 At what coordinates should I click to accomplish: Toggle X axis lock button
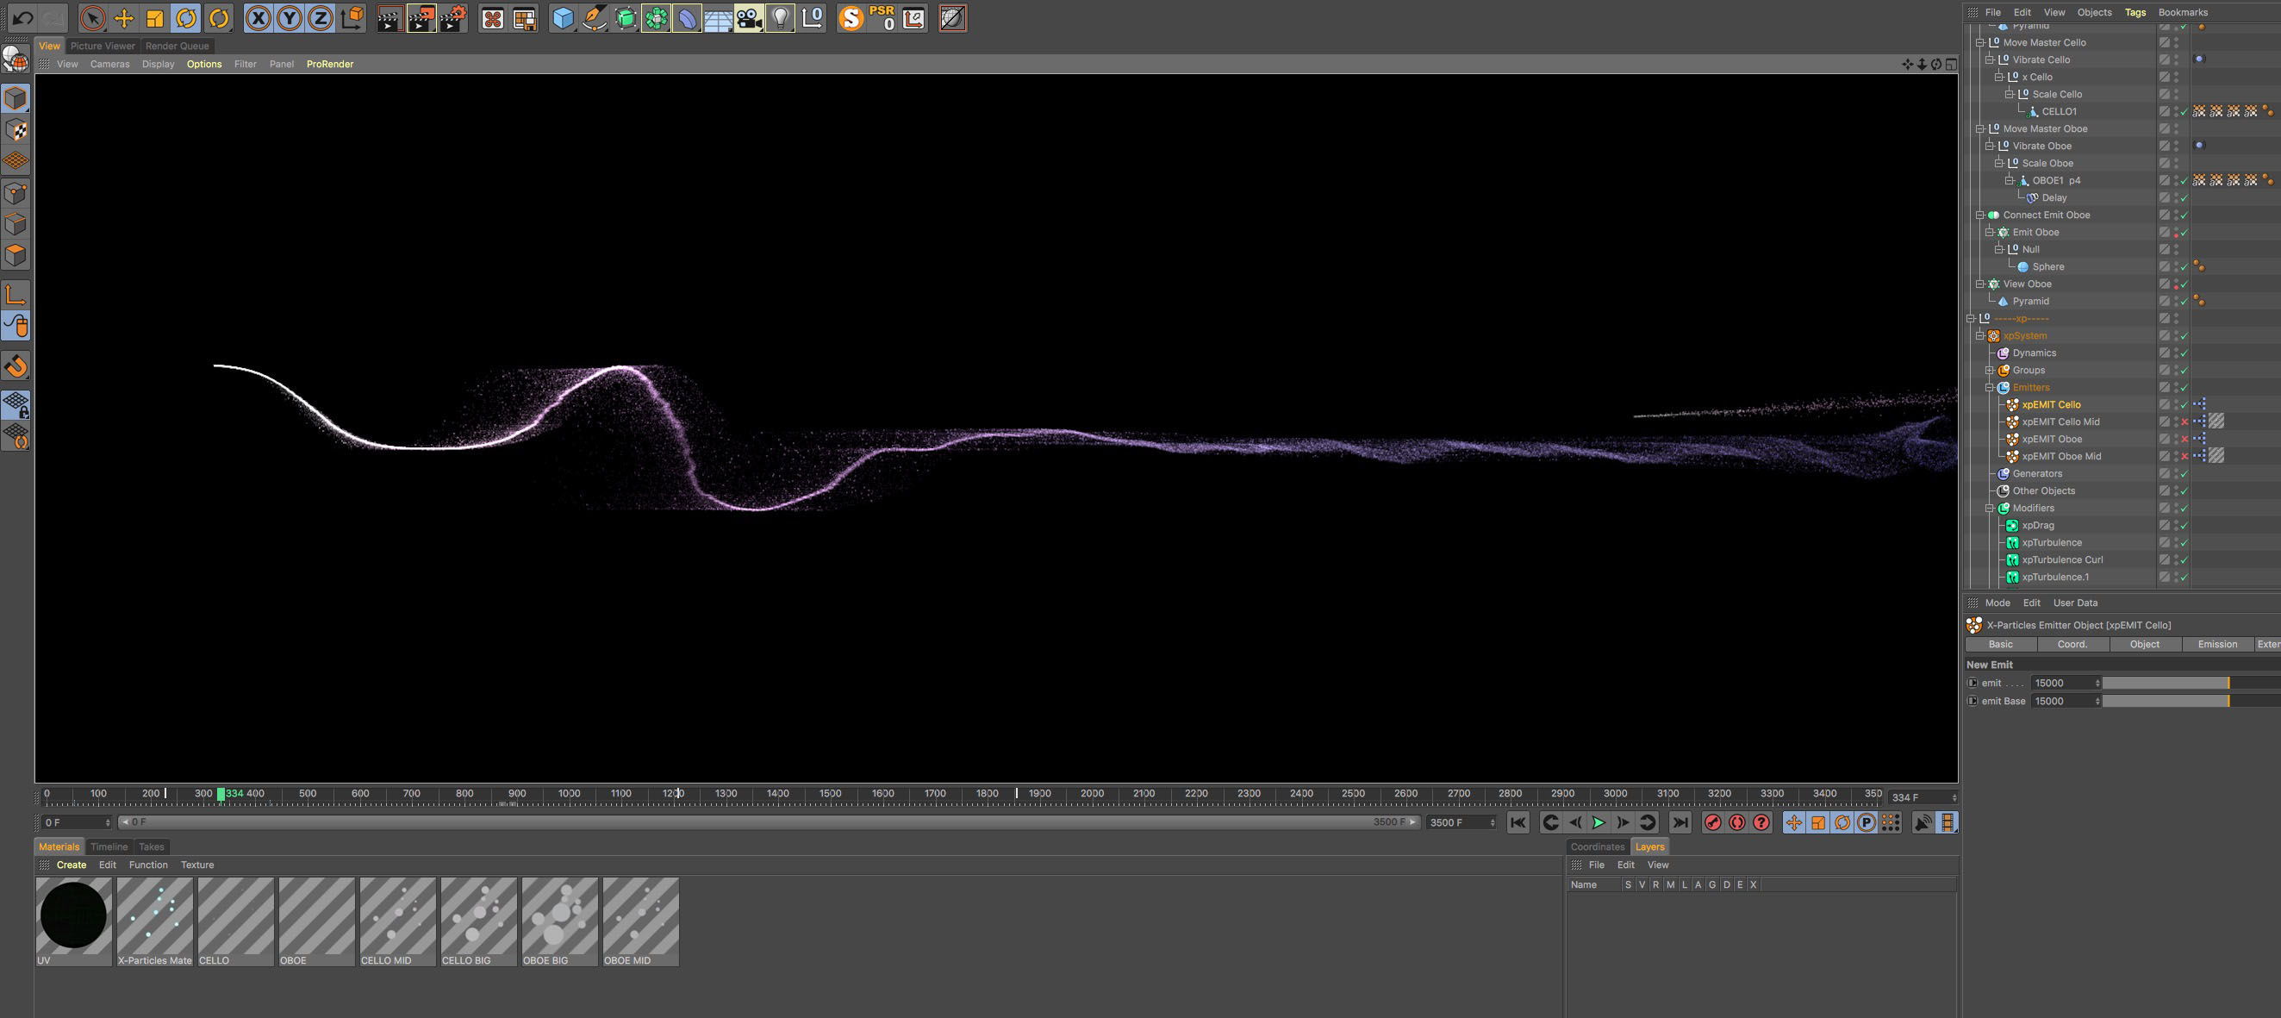pyautogui.click(x=258, y=18)
